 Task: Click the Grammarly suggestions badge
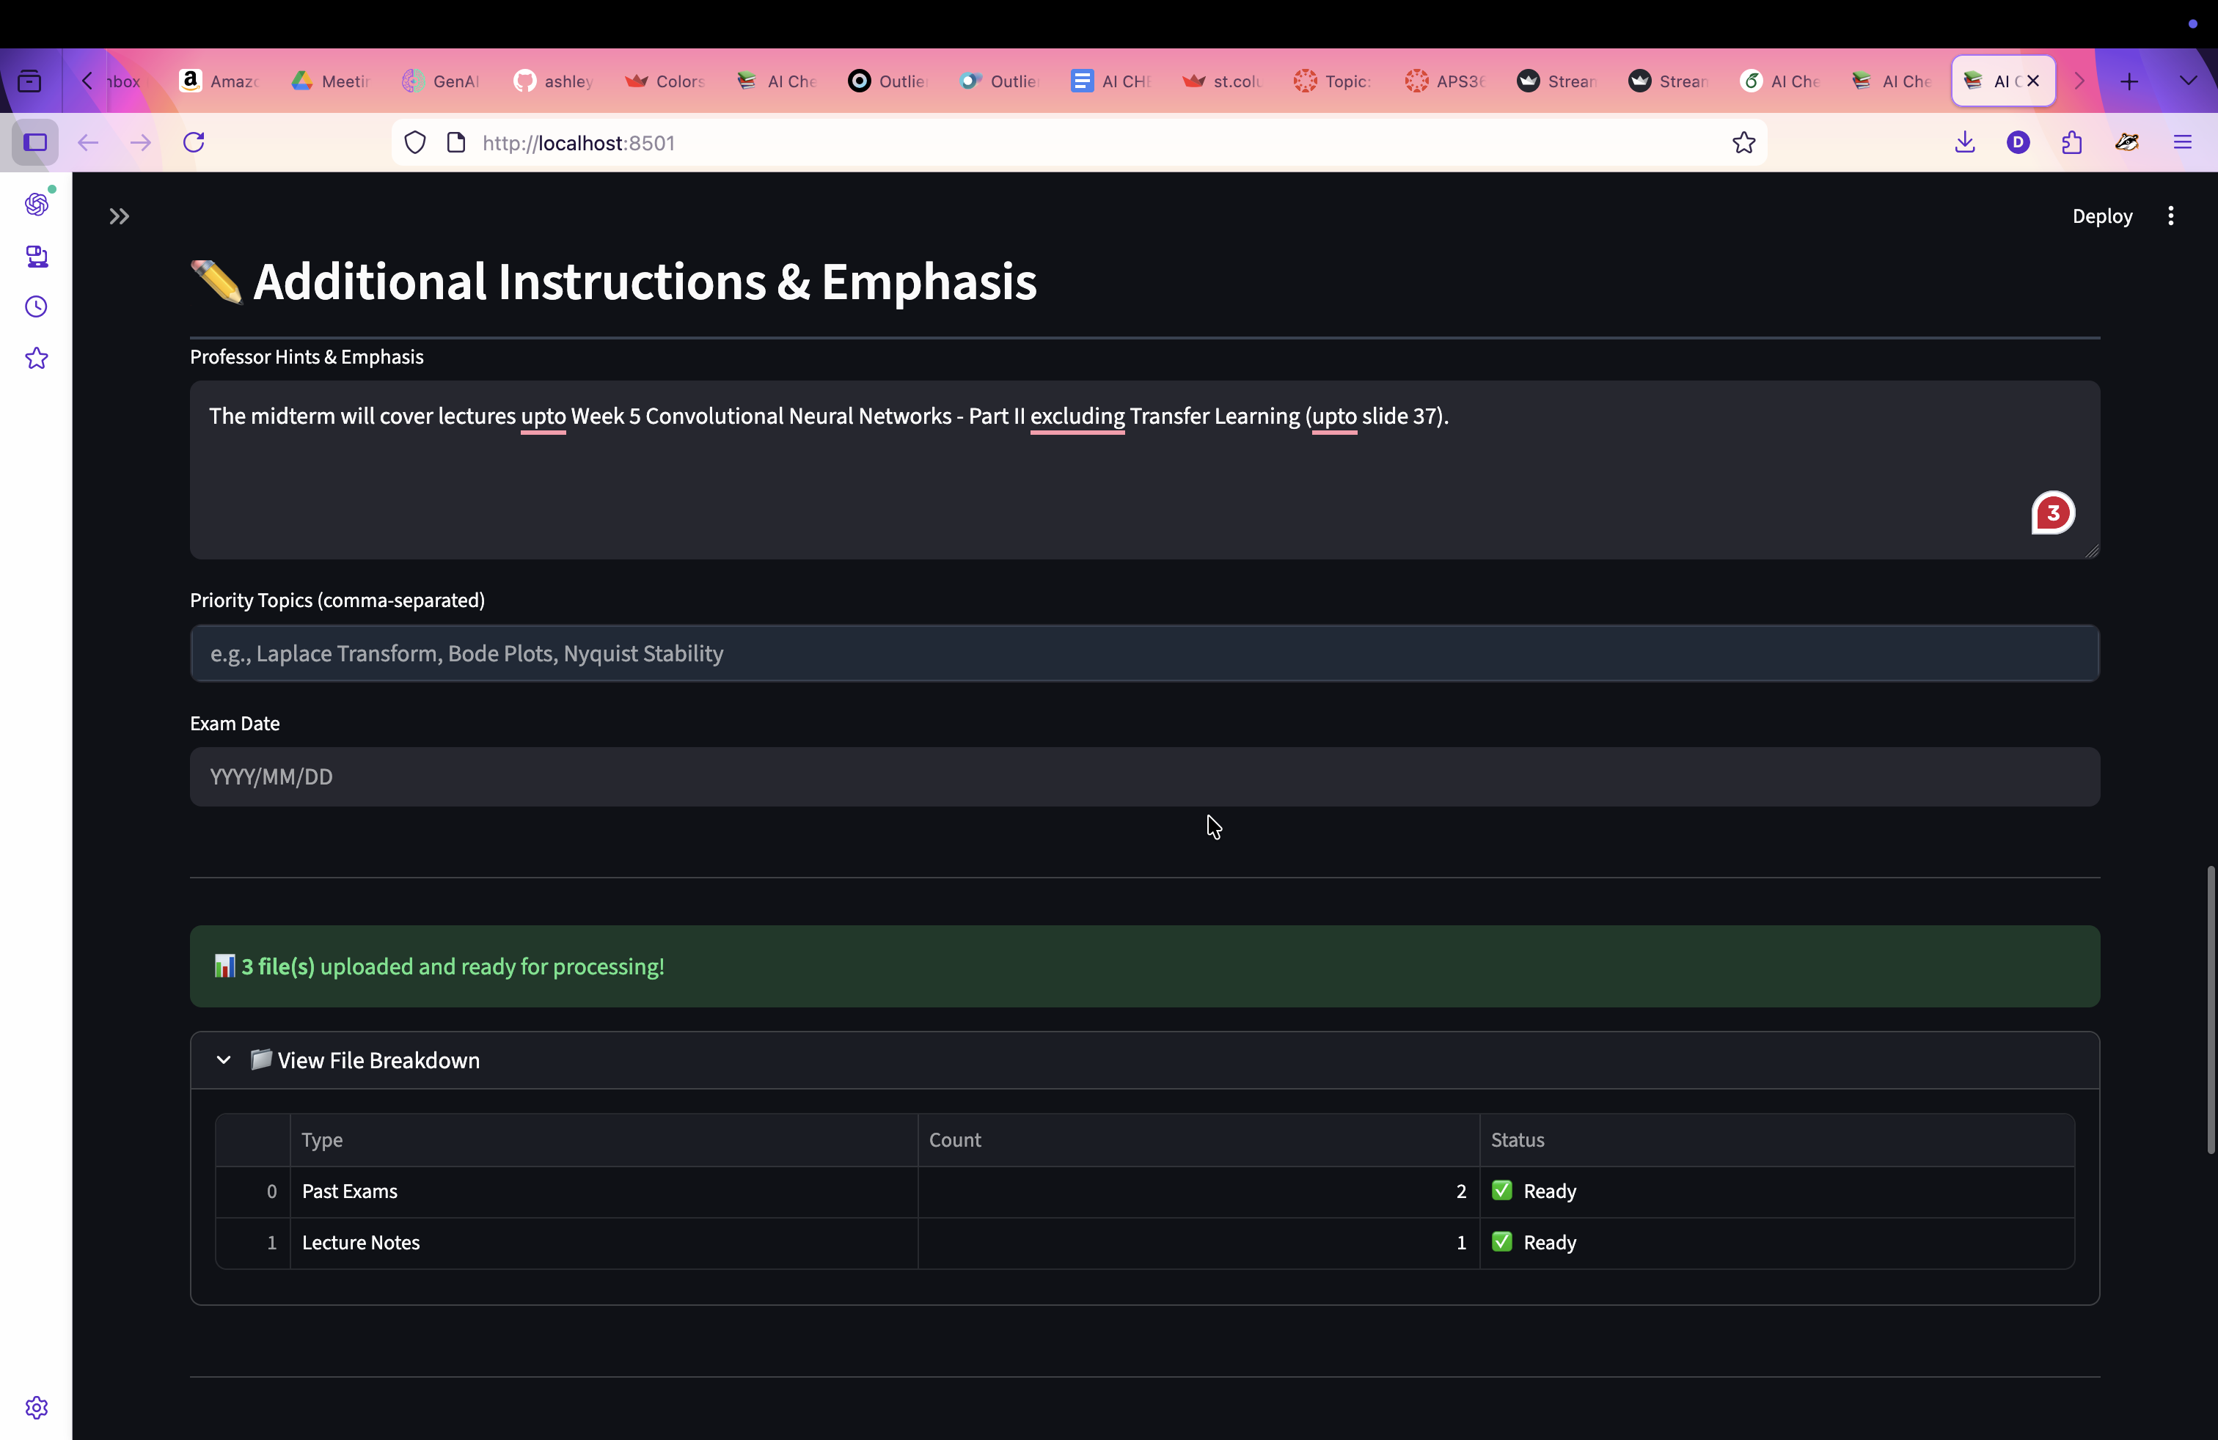pos(2052,513)
